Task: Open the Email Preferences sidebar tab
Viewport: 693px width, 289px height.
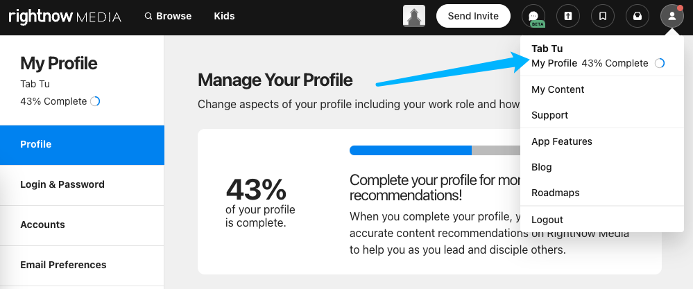Action: (83, 265)
